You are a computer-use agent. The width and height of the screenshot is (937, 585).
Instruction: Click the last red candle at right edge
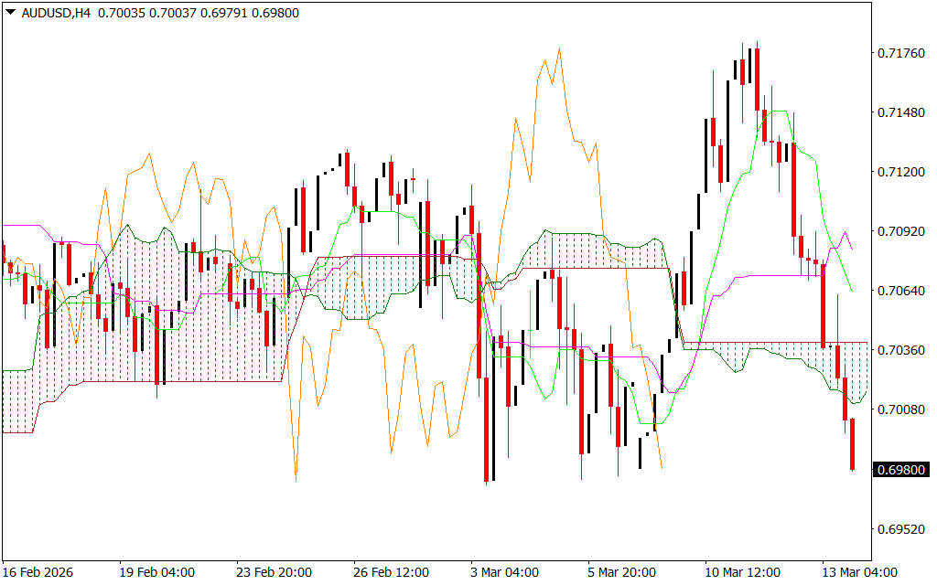pos(852,444)
